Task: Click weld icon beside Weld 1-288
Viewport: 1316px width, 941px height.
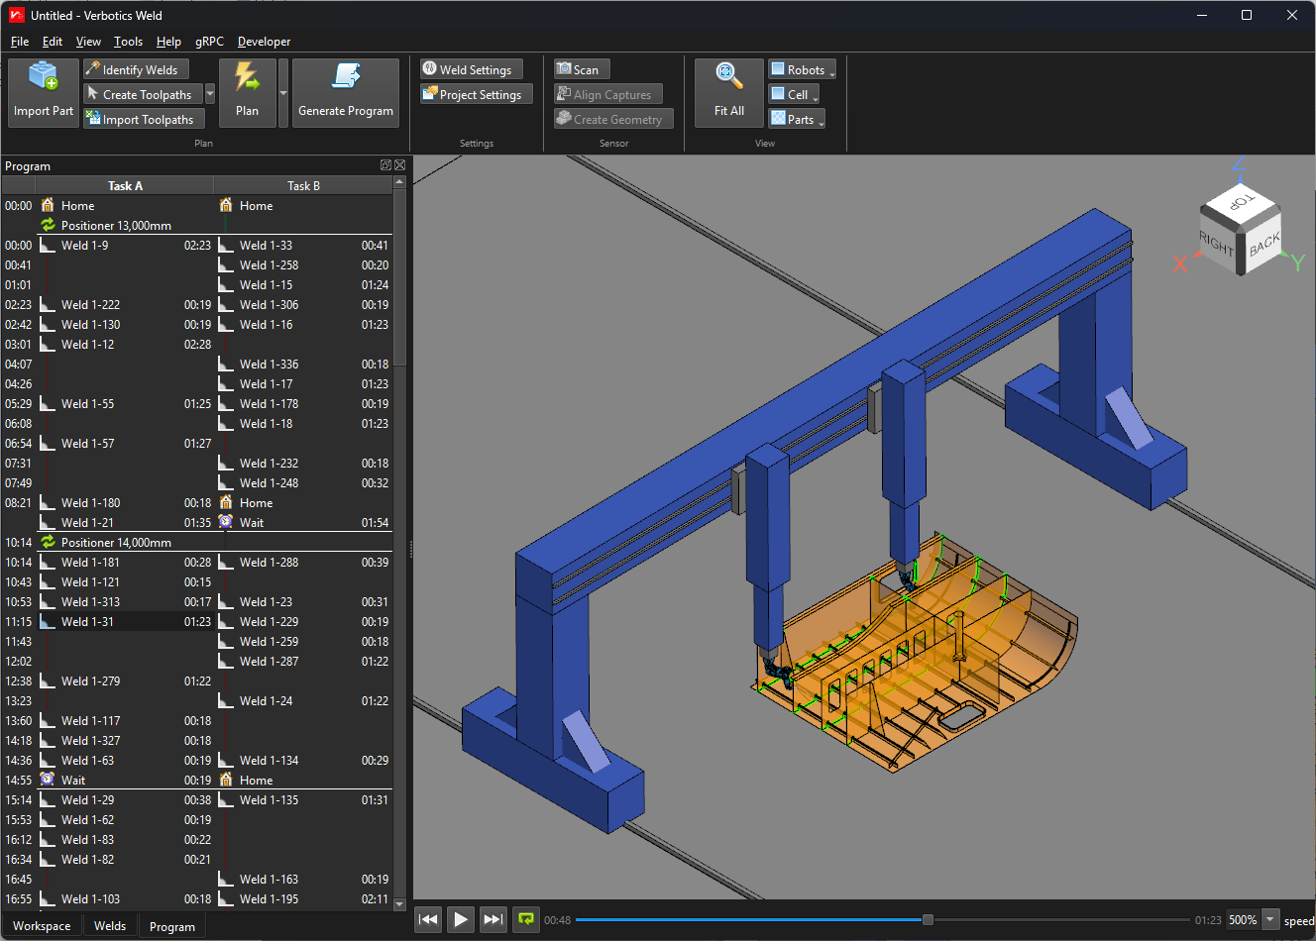Action: 226,562
